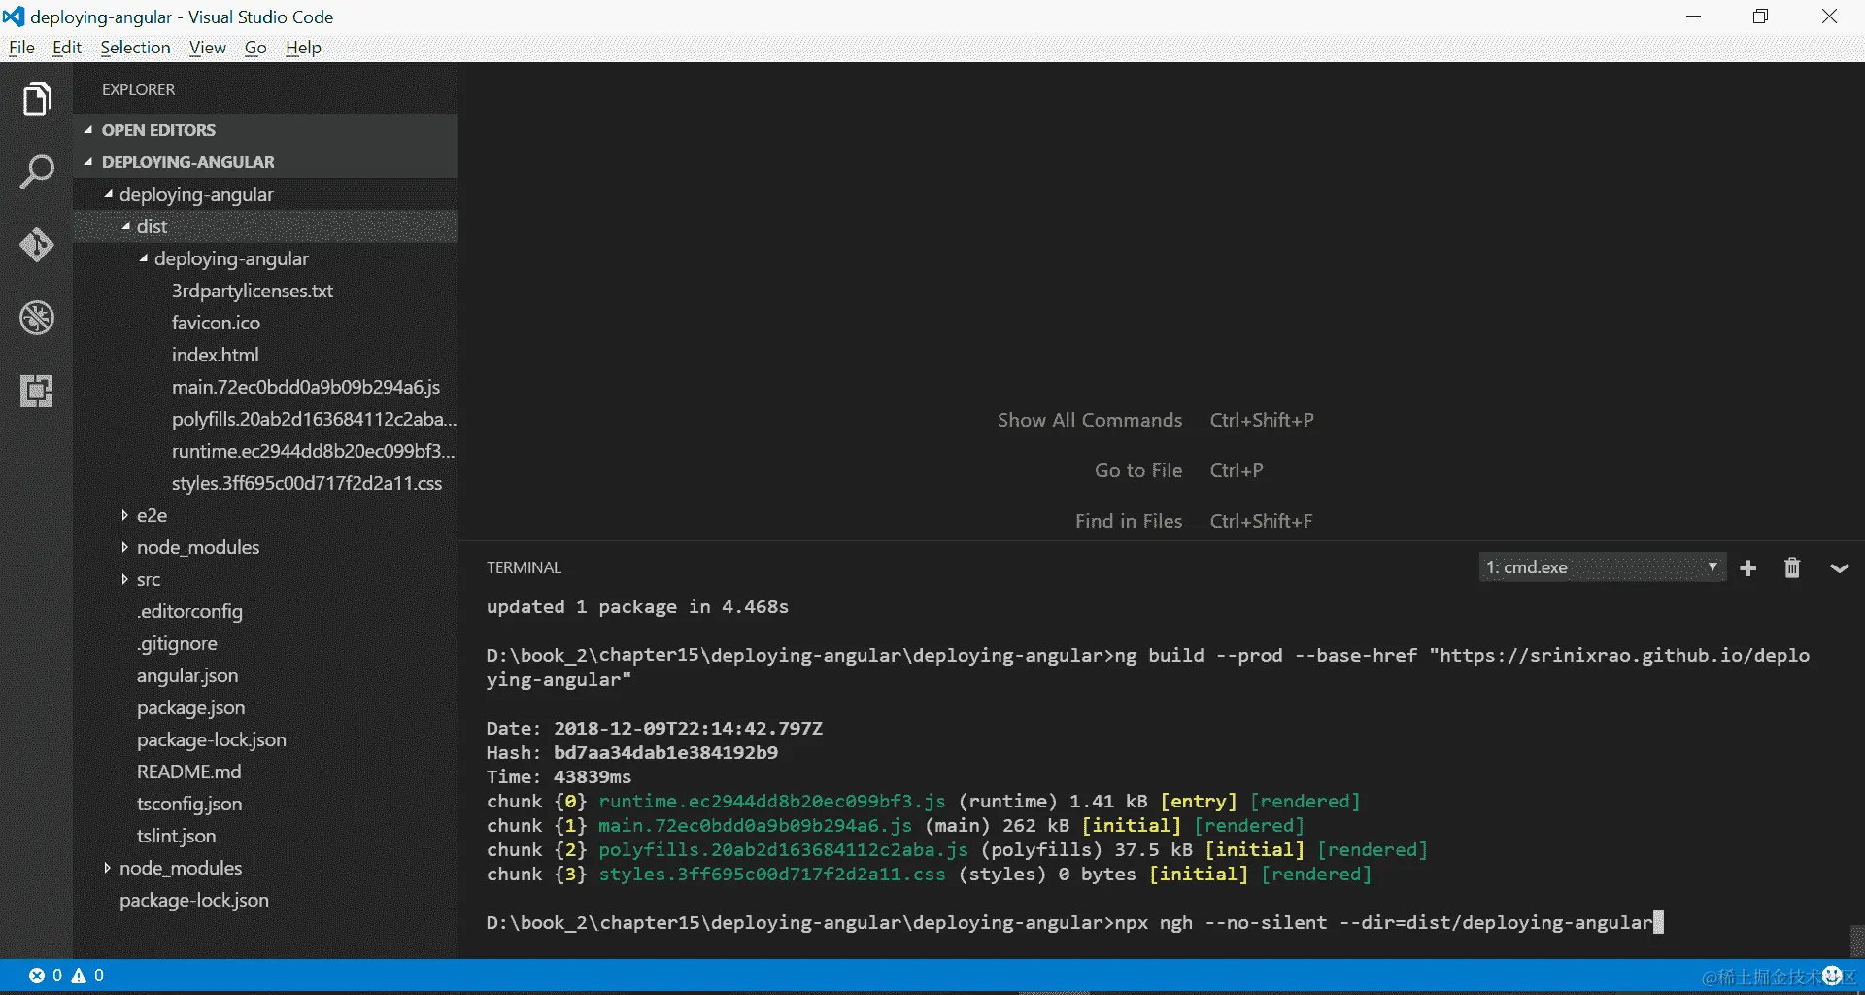
Task: Open the Explorer view in activity bar
Action: [x=37, y=98]
